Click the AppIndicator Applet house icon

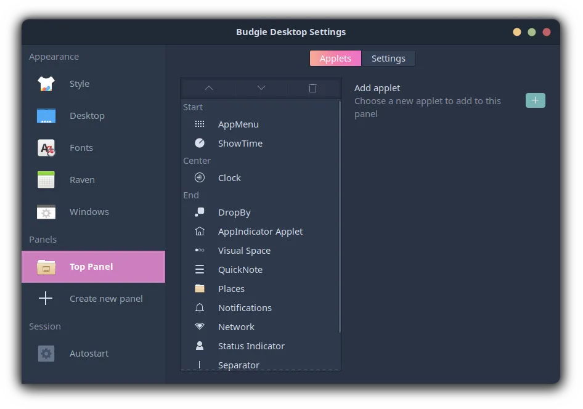click(200, 232)
